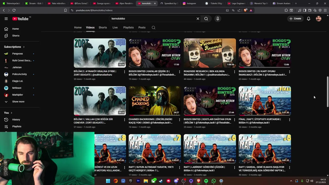Share this page from the address bar

239,10
